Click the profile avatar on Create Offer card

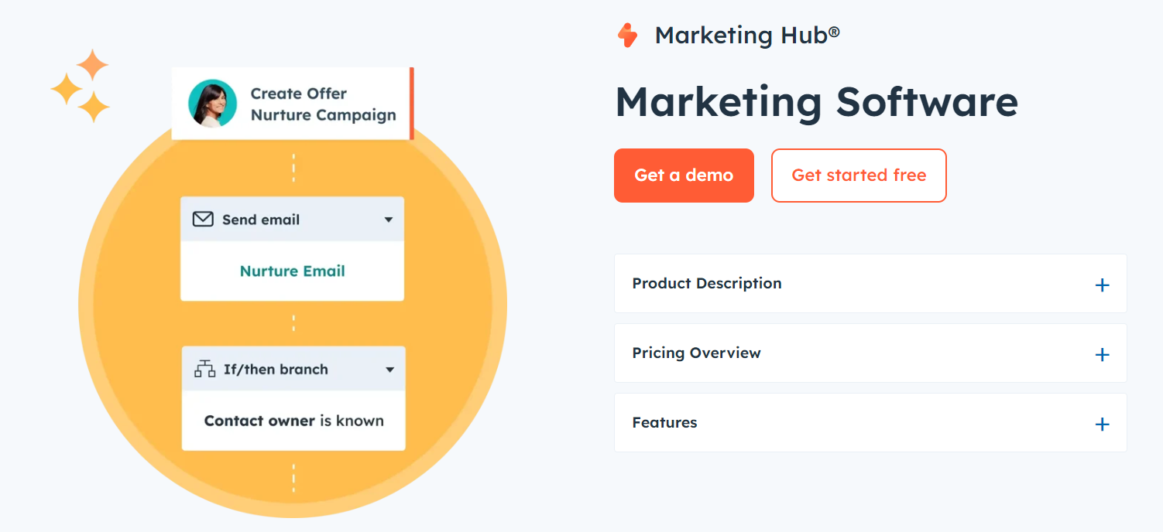coord(214,103)
